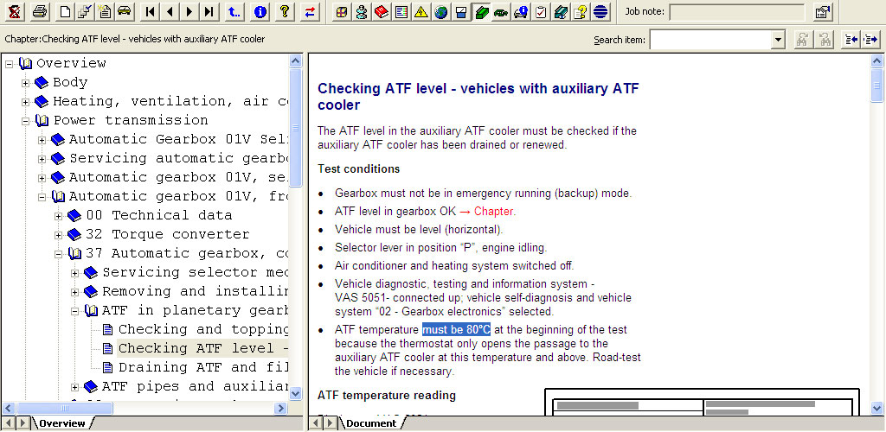Click the car icon in the toolbar

[124, 12]
